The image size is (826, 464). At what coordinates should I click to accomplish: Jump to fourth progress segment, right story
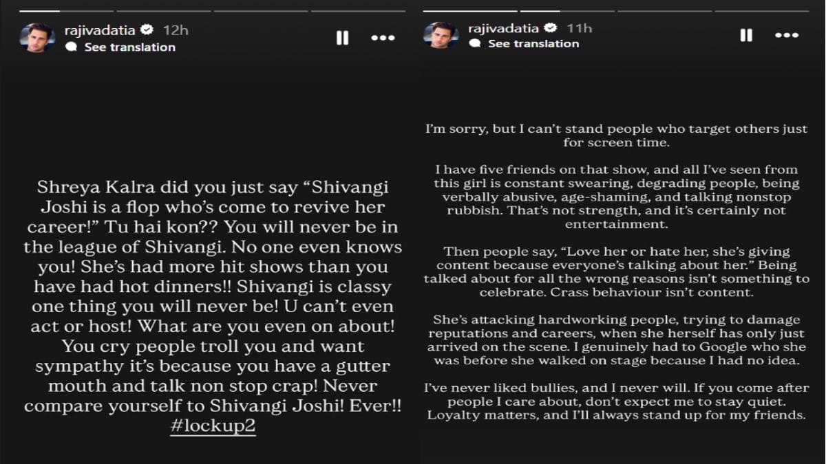click(x=761, y=11)
